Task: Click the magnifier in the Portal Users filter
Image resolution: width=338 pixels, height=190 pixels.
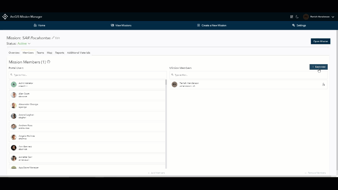Action: point(12,75)
